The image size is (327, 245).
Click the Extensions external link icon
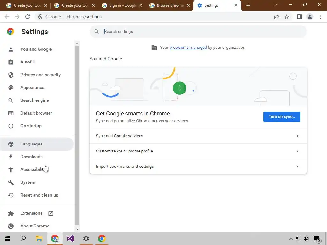point(51,213)
